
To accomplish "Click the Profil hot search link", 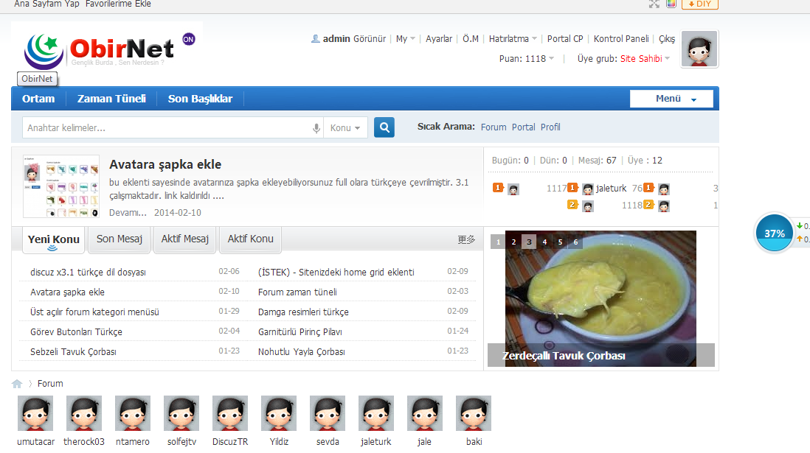I will [550, 127].
